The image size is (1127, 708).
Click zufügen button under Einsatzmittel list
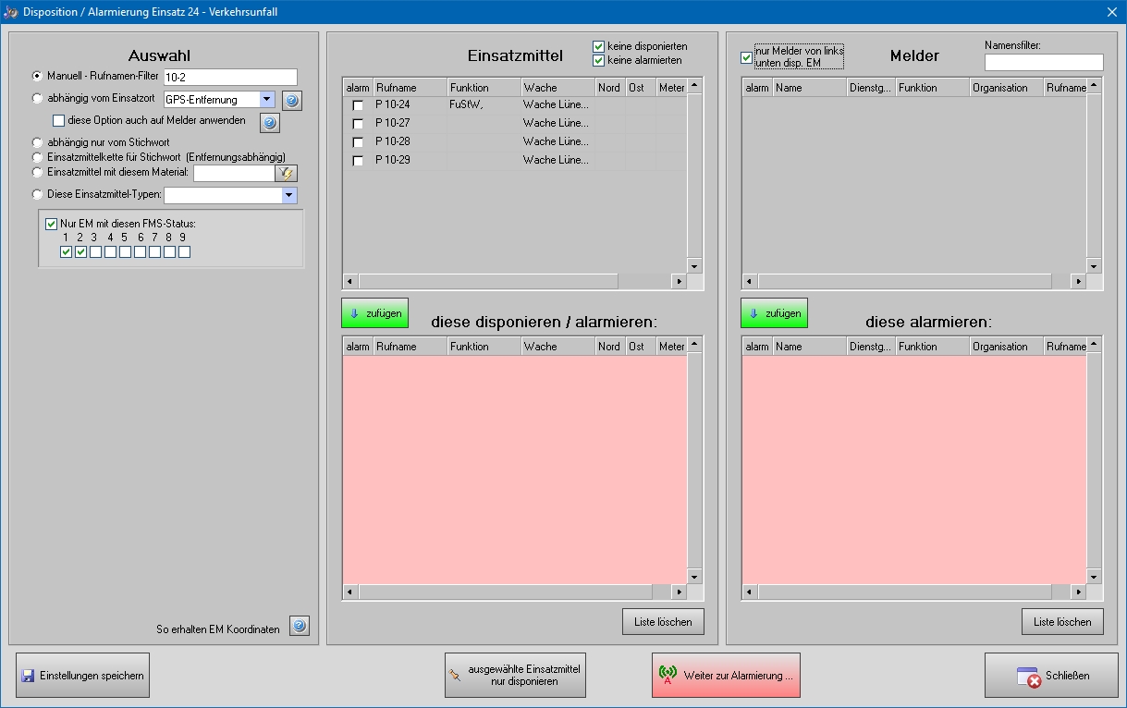pos(374,313)
